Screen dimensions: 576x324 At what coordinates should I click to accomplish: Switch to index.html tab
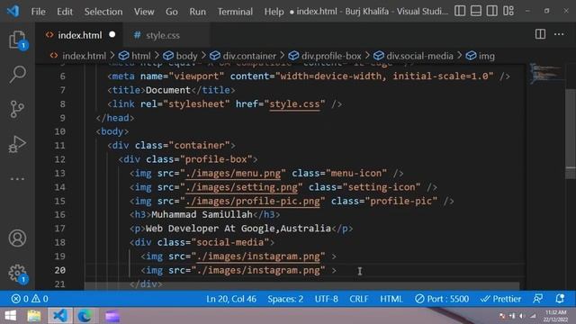pyautogui.click(x=79, y=35)
